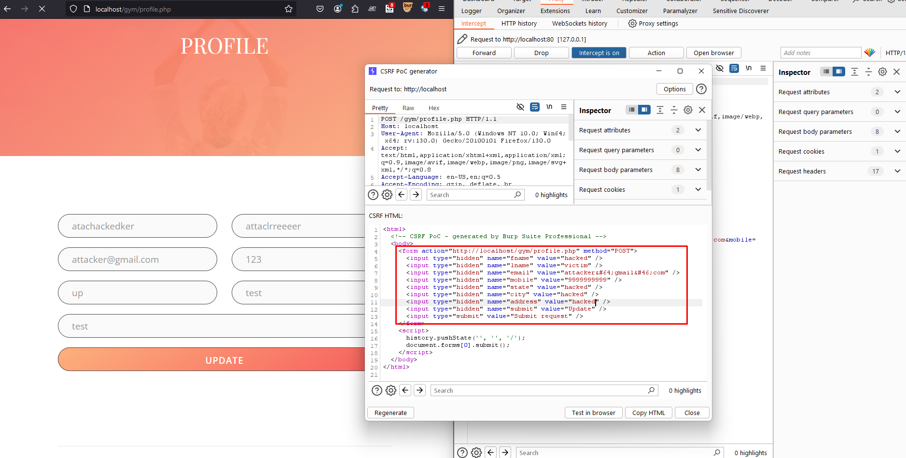Open dialog request editor hamburger menu

coord(564,107)
